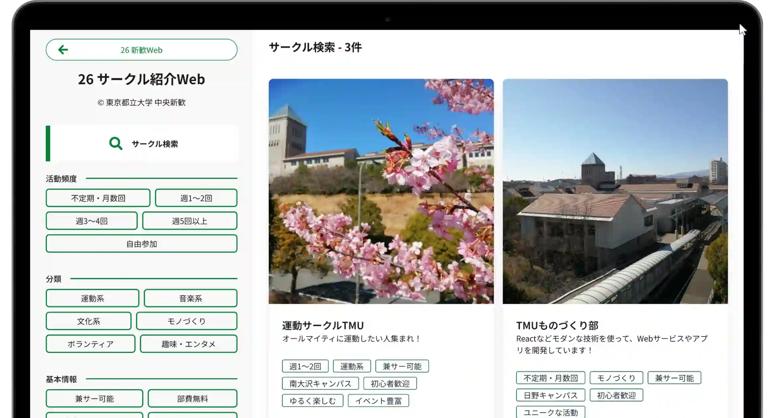This screenshot has height=418, width=776.
Task: Filter by 運動系 category
Action: pos(92,298)
